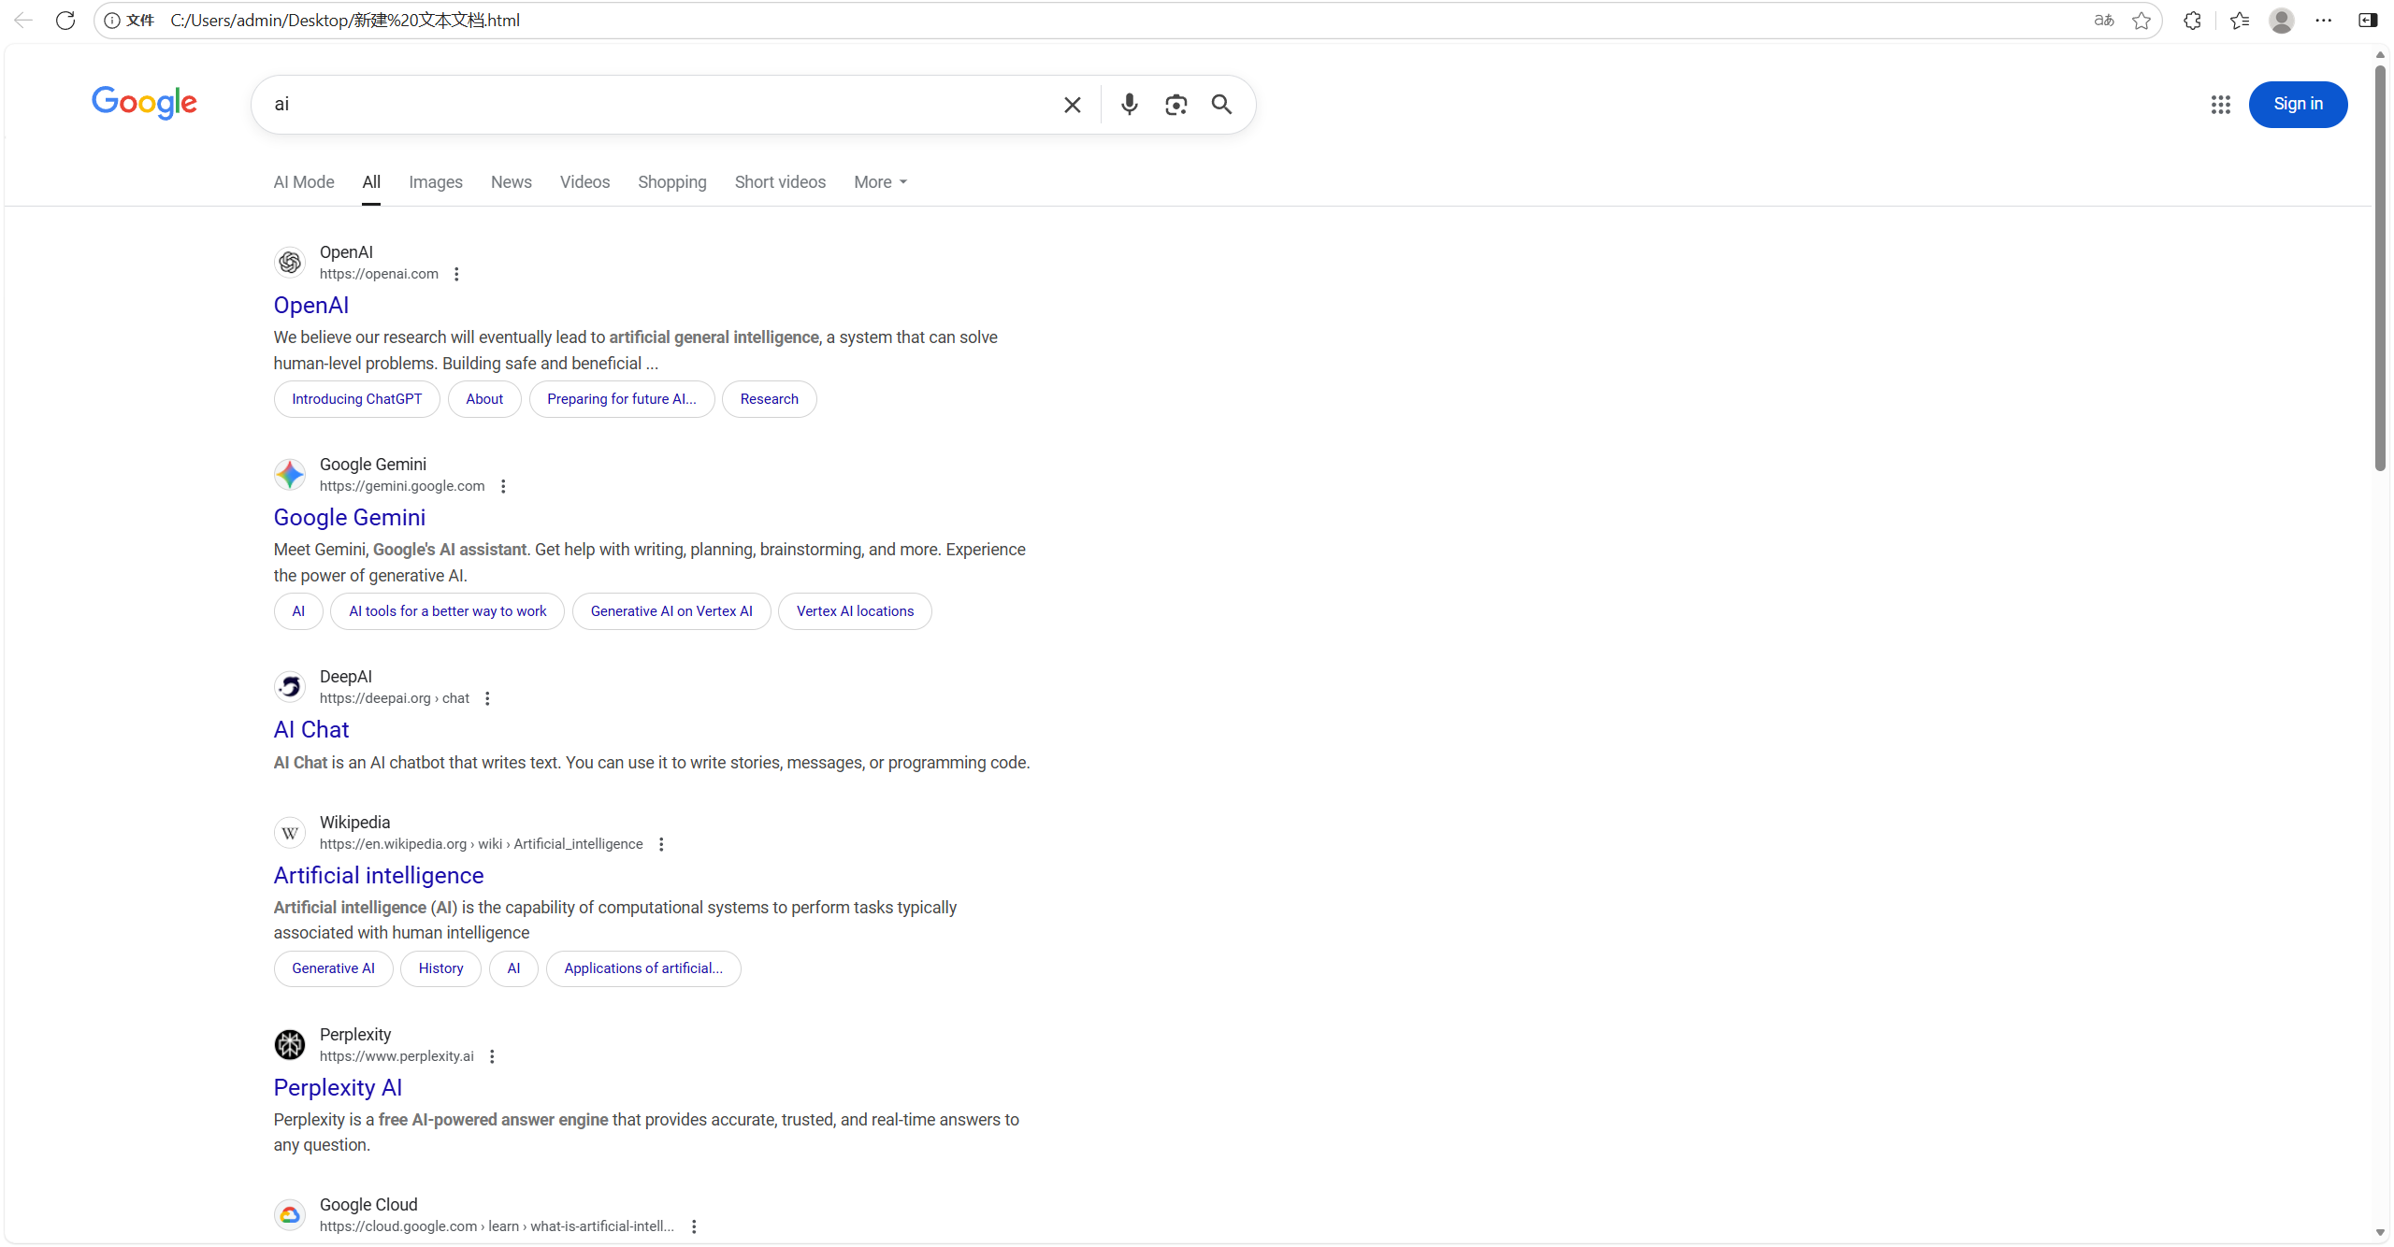Open three-dot menu for Perplexity result
The height and width of the screenshot is (1247, 2394).
pos(492,1056)
